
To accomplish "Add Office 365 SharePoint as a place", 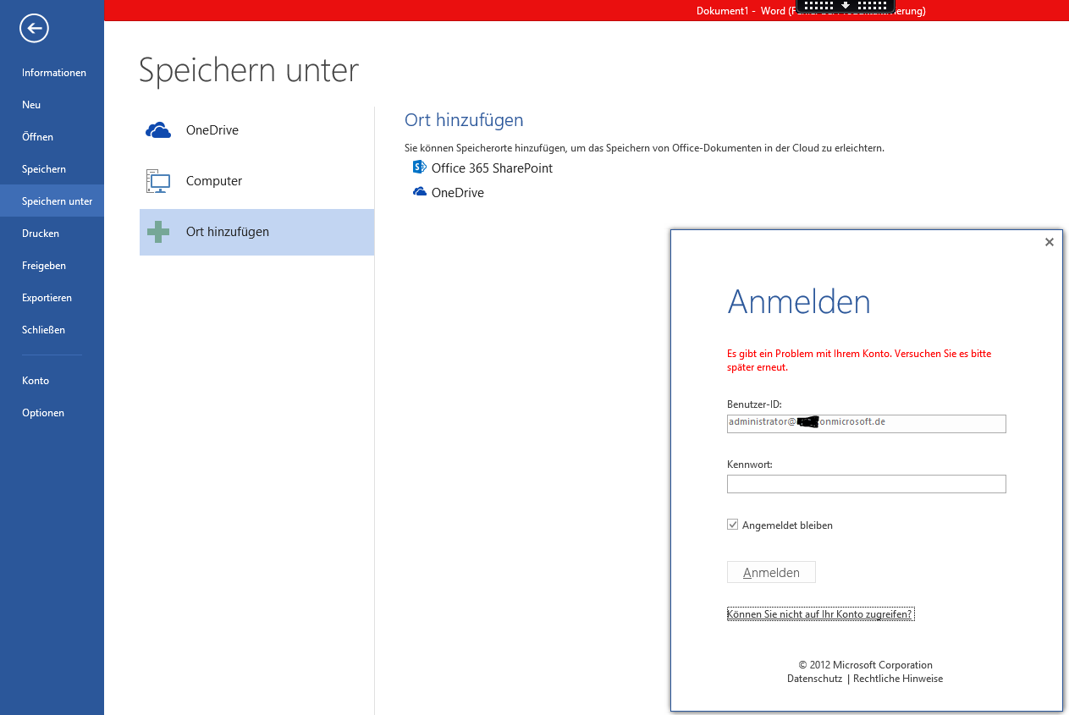I will pos(482,168).
